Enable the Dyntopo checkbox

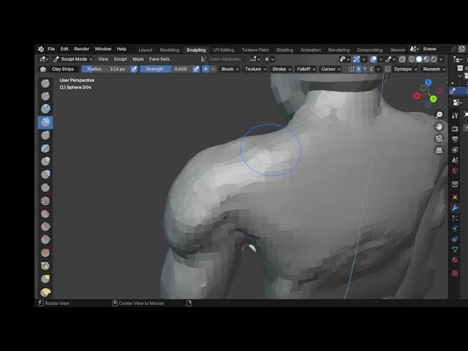point(388,69)
